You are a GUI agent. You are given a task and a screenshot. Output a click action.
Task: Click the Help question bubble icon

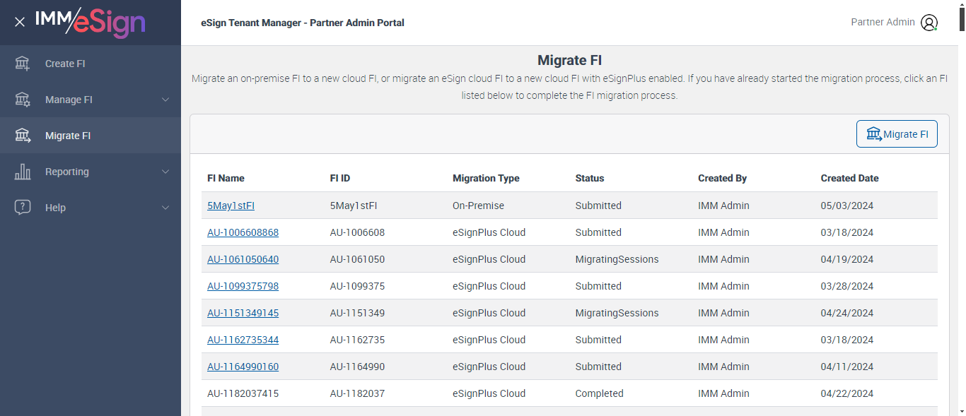(x=23, y=208)
